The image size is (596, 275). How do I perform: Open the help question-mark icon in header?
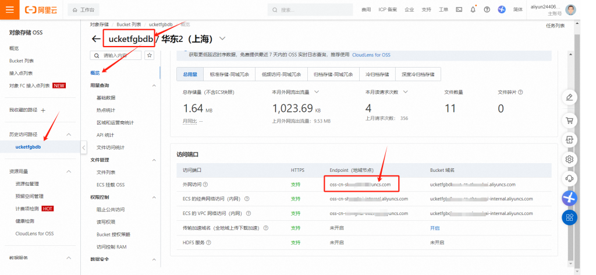[487, 10]
